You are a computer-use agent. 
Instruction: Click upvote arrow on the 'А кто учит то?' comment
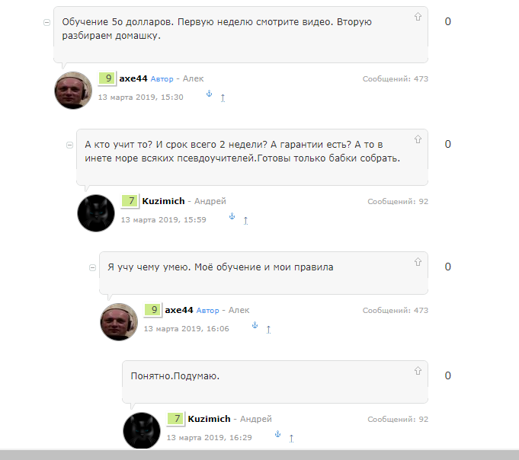pos(418,139)
